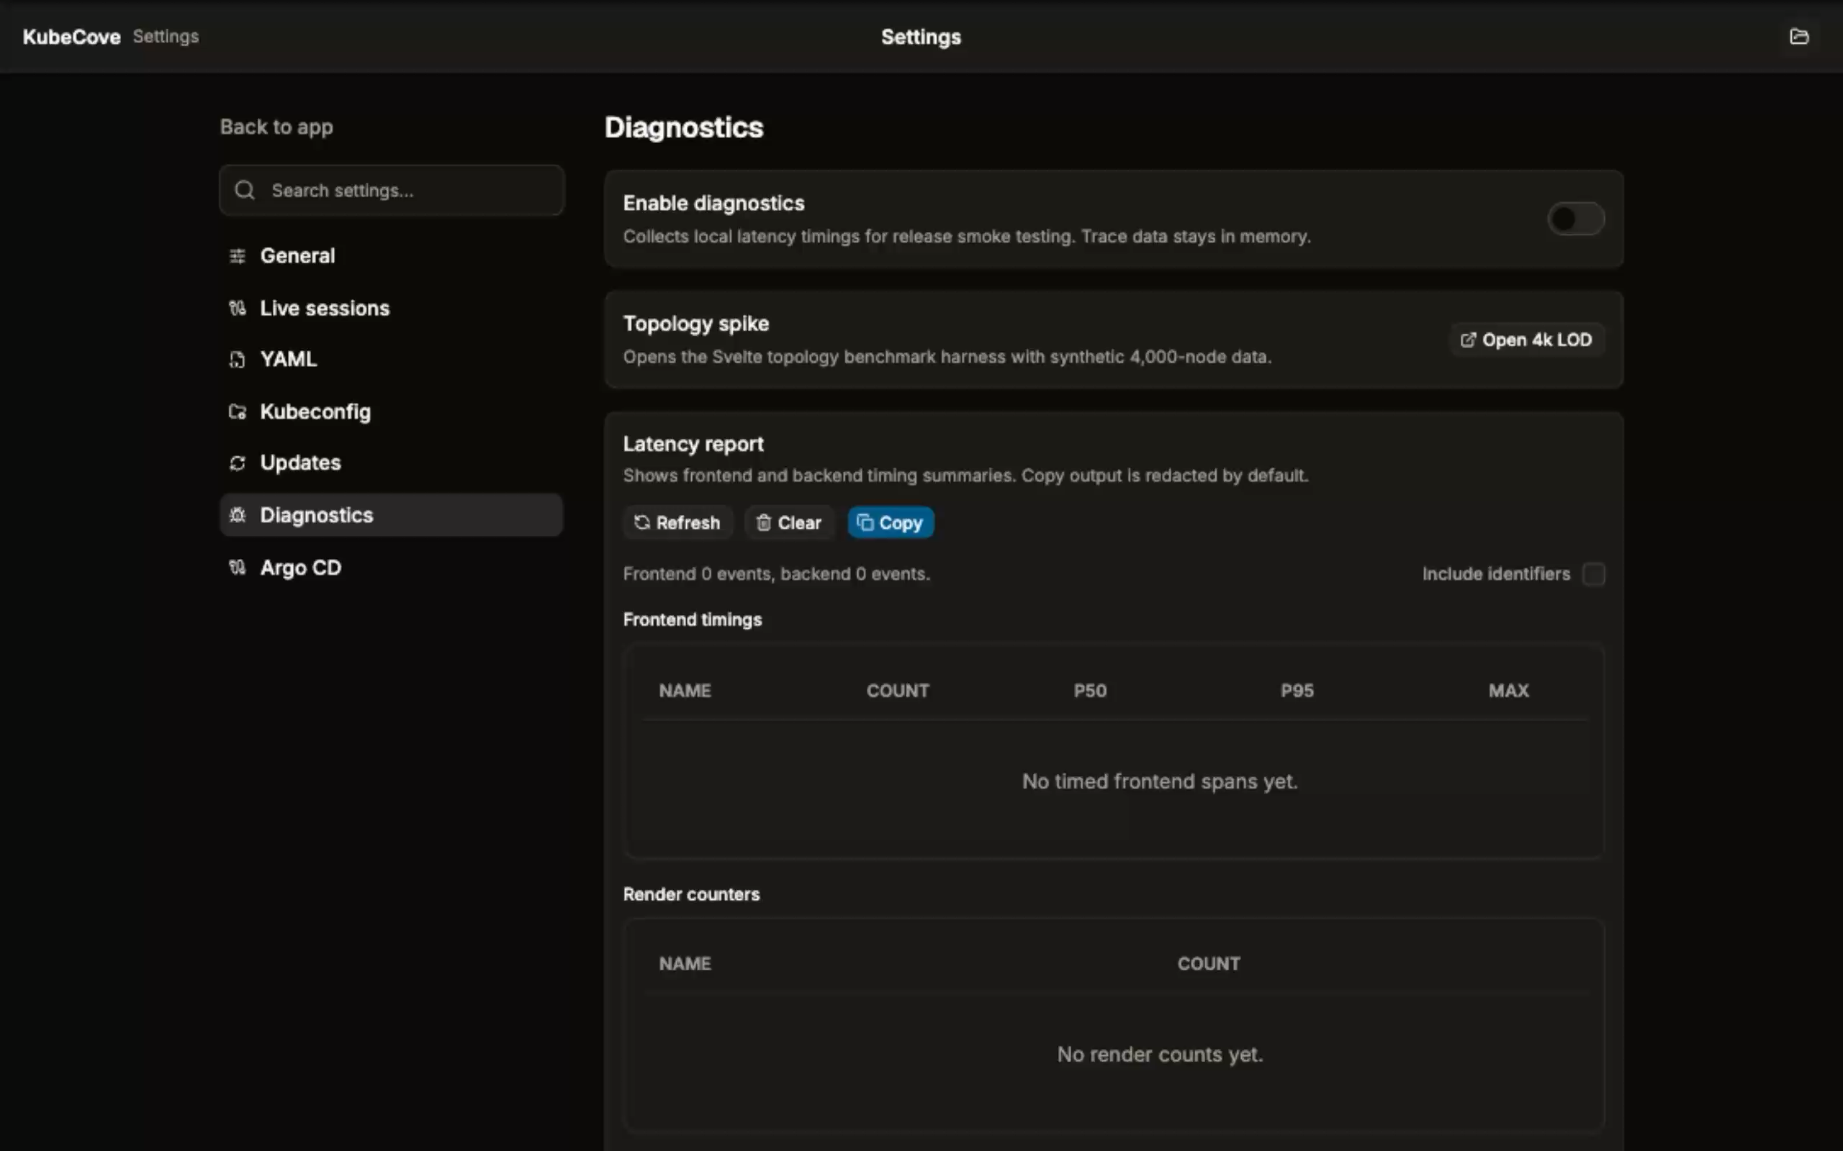Click 'Frontend 0 events, backend 0 events.' status
Viewport: 1843px width, 1151px height.
coord(777,574)
